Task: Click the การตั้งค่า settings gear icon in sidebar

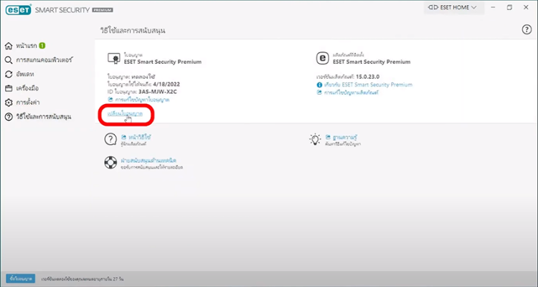Action: (x=9, y=103)
